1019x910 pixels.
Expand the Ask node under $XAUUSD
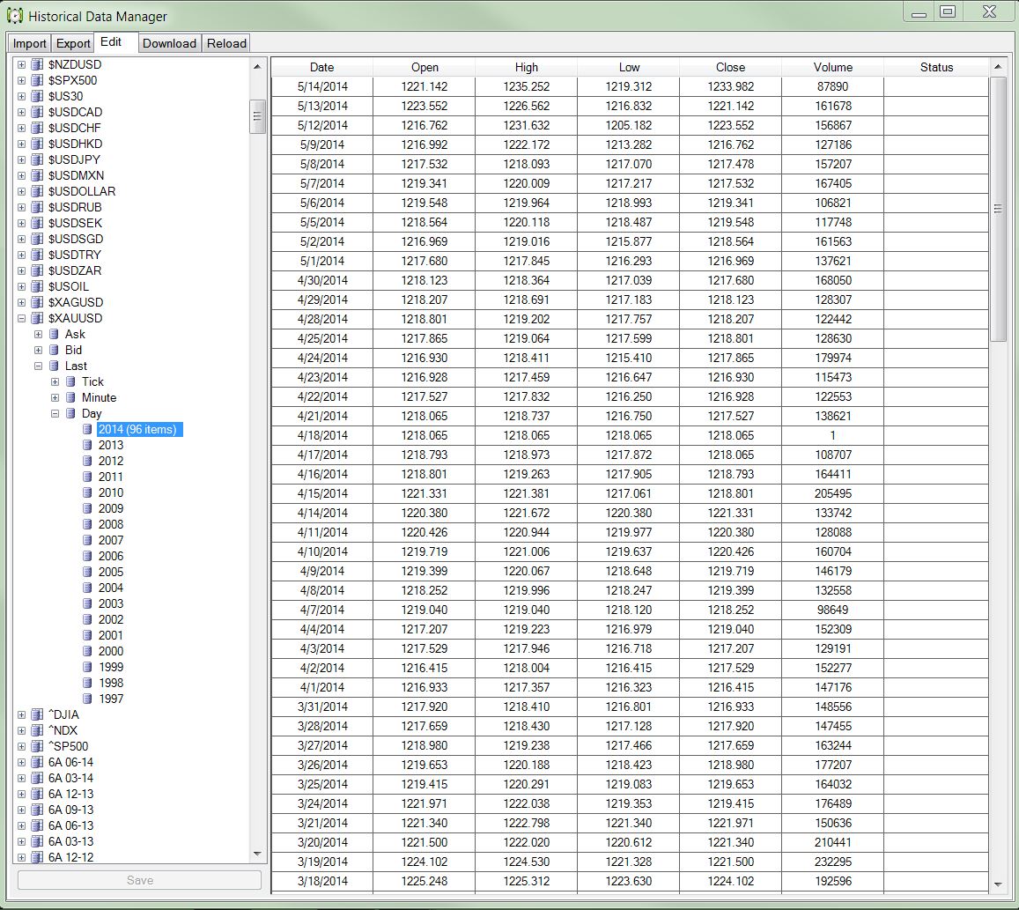[39, 334]
